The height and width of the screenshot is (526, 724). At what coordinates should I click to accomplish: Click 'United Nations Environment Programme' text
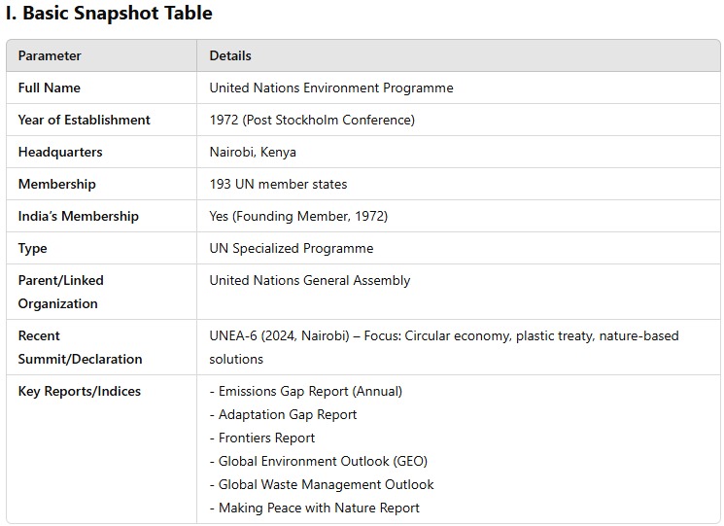coord(331,88)
